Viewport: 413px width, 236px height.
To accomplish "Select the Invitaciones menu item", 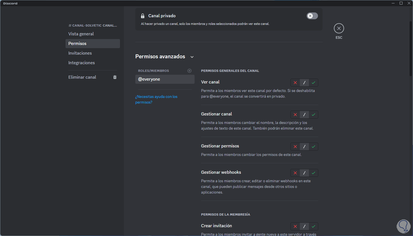I will coord(80,53).
